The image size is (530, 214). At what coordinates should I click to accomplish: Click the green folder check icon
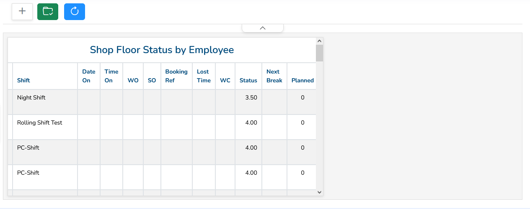coord(48,11)
